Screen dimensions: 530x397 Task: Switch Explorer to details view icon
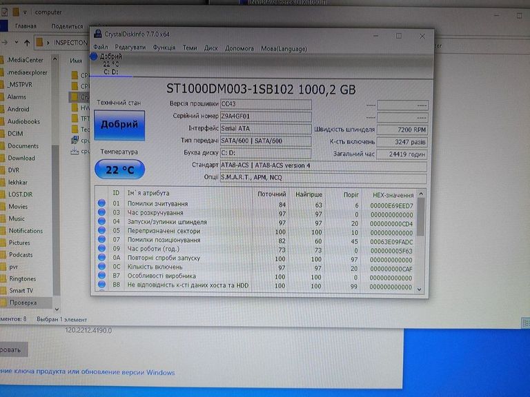(x=526, y=323)
